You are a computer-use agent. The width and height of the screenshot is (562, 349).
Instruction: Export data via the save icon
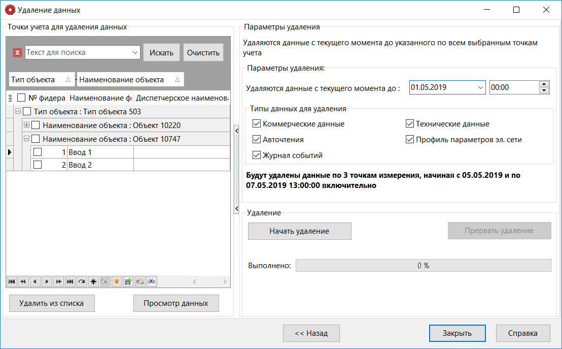(x=128, y=281)
